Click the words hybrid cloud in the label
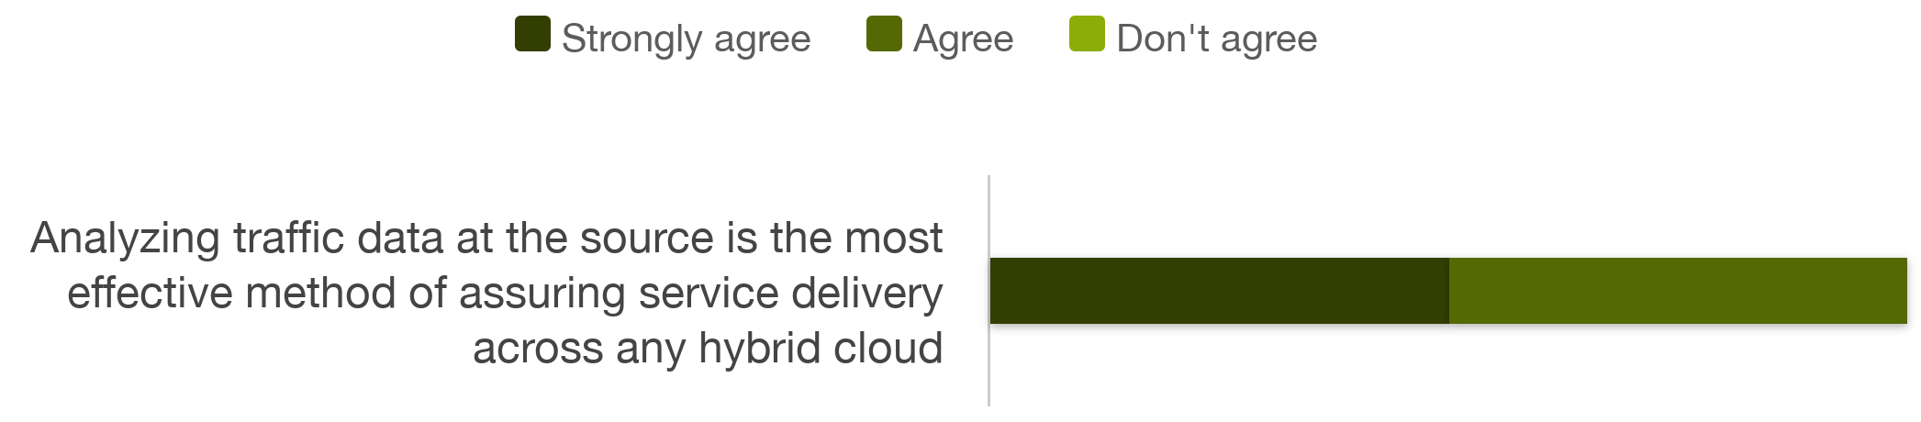 [x=821, y=349]
